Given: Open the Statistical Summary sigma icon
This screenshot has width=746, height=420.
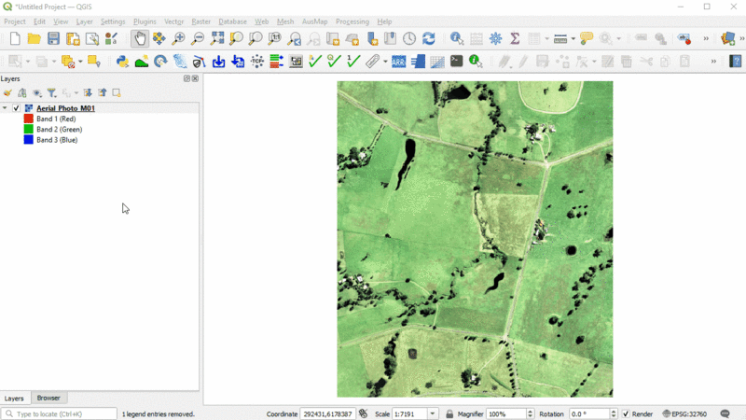Looking at the screenshot, I should pyautogui.click(x=514, y=38).
